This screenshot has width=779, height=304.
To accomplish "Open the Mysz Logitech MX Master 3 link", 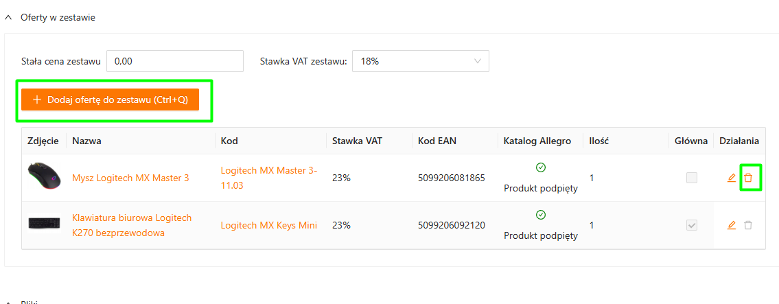I will point(130,178).
